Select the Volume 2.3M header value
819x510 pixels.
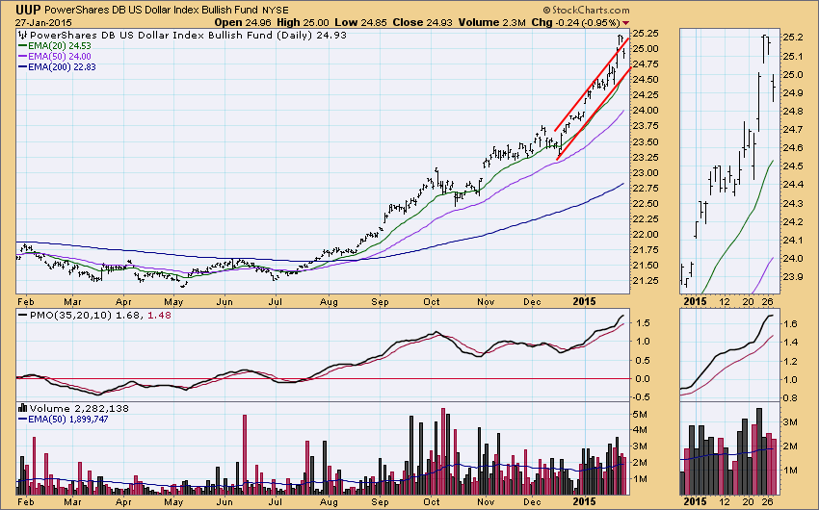click(x=492, y=22)
